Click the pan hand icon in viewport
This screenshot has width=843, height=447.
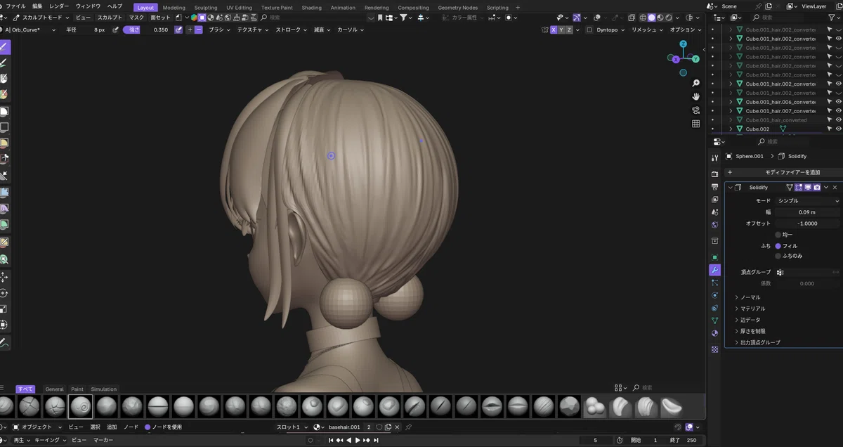pyautogui.click(x=695, y=96)
